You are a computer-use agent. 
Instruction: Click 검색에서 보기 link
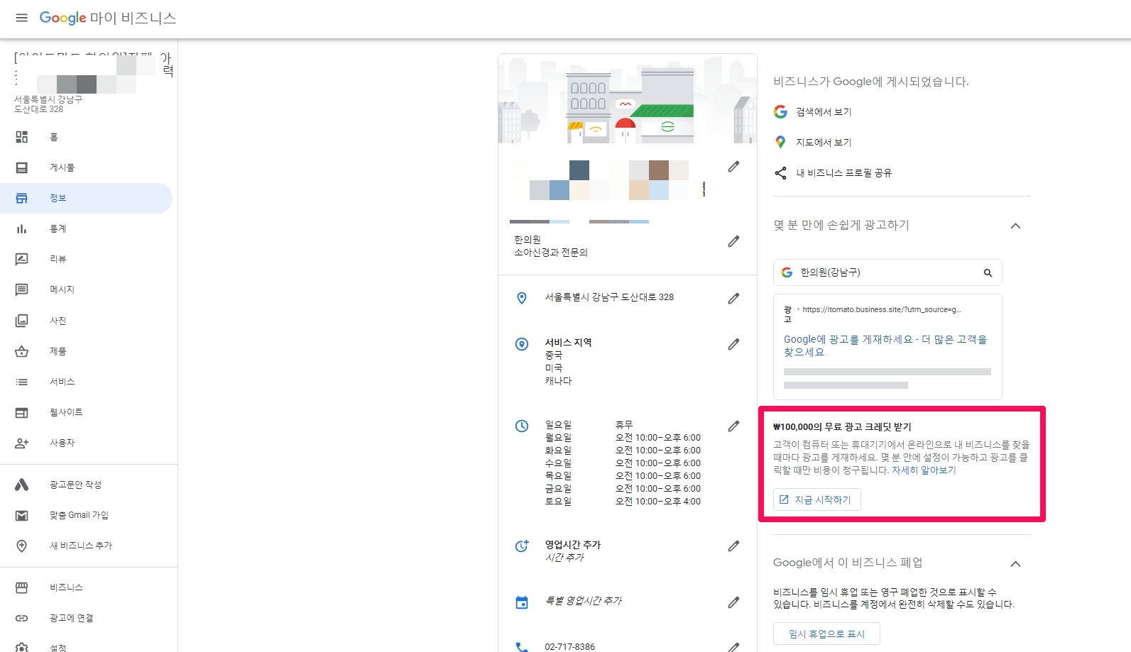pyautogui.click(x=824, y=112)
